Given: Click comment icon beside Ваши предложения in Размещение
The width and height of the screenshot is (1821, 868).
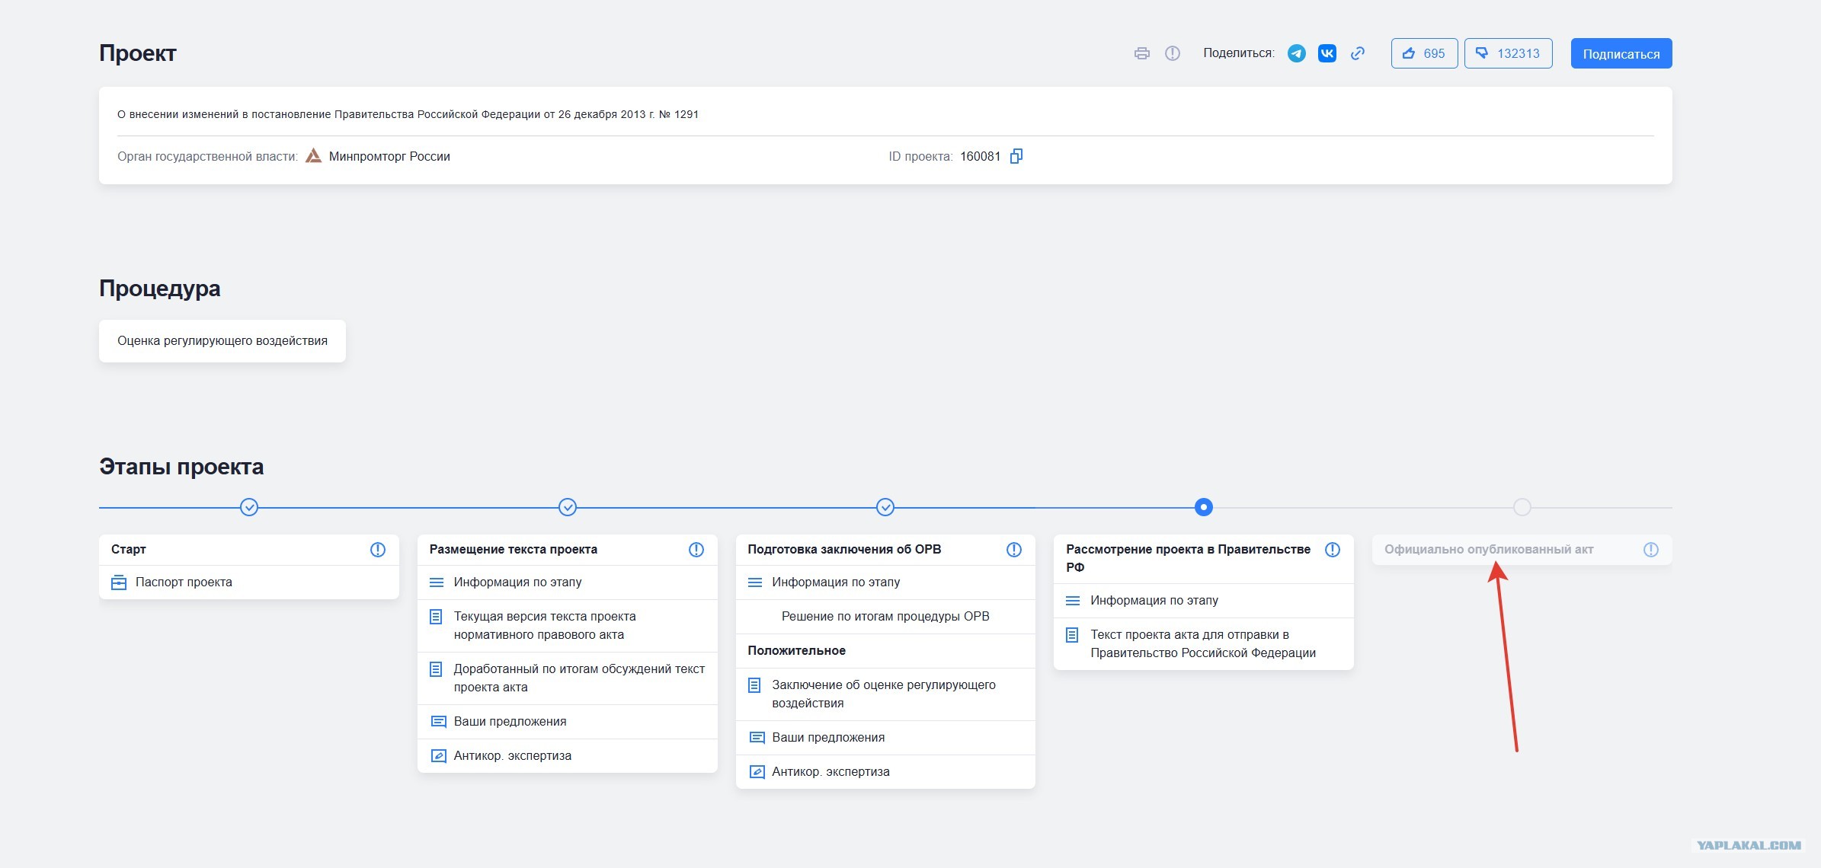Looking at the screenshot, I should pos(438,722).
